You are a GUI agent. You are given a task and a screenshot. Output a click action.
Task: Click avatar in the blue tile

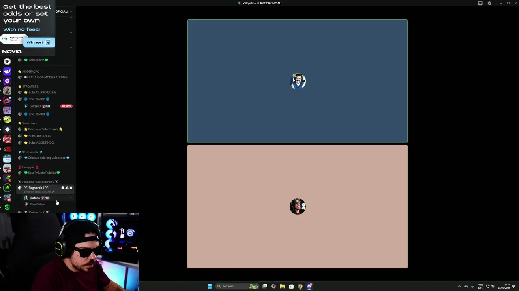click(298, 81)
